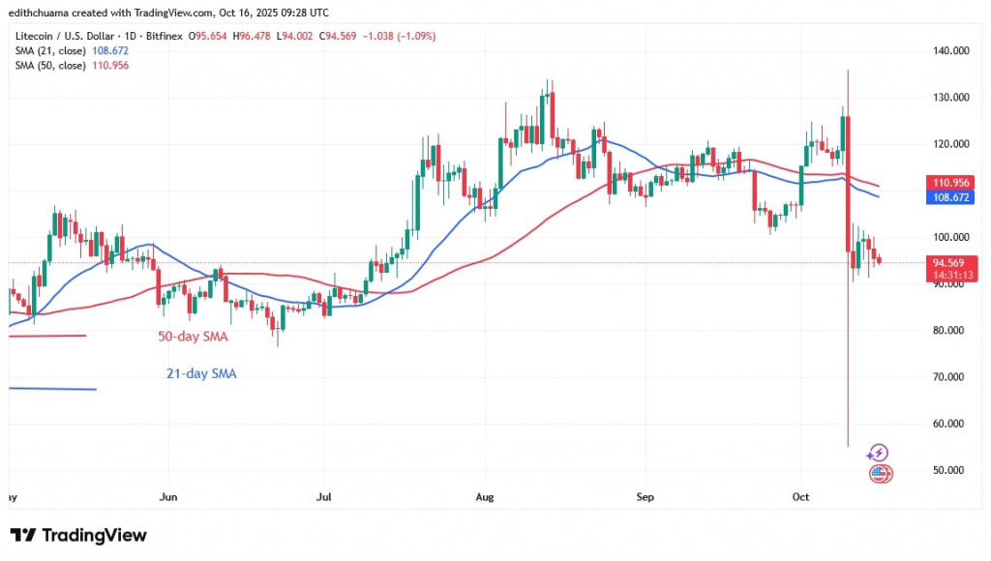Click the Jul label on time axis
Screen dimensions: 991x561
coord(323,497)
